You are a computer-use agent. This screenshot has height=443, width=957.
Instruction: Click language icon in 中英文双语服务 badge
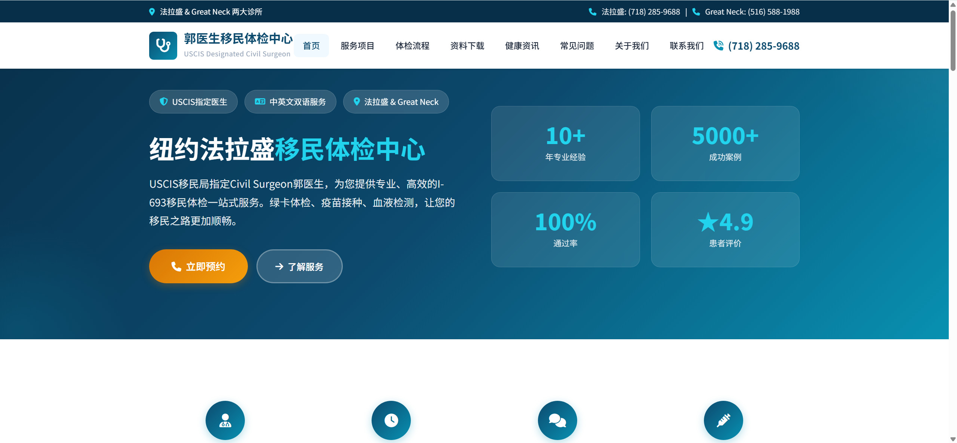click(260, 102)
